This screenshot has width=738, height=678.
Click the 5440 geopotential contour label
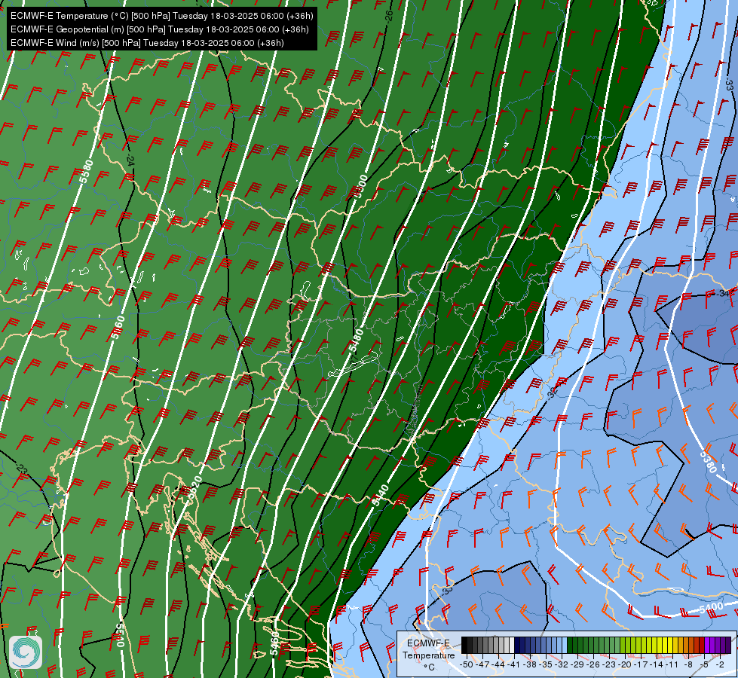tap(380, 495)
